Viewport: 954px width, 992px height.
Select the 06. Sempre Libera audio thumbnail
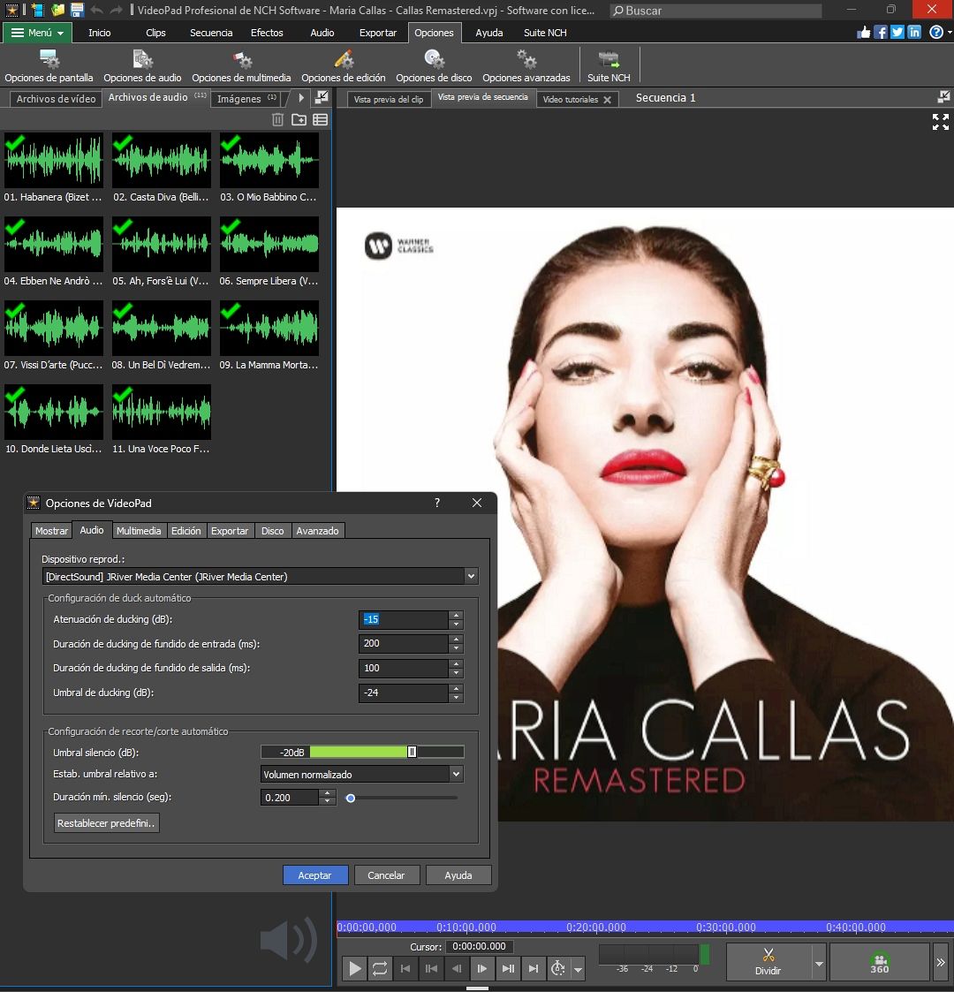[269, 246]
